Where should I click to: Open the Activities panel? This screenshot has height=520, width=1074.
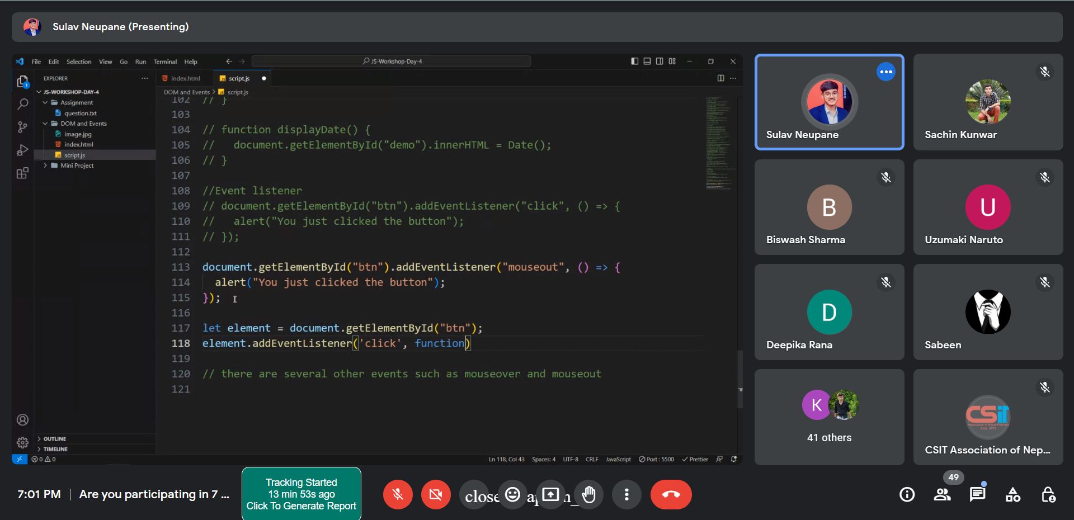point(1012,494)
